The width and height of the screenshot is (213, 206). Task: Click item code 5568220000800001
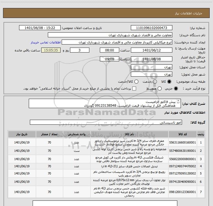pyautogui.click(x=183, y=159)
